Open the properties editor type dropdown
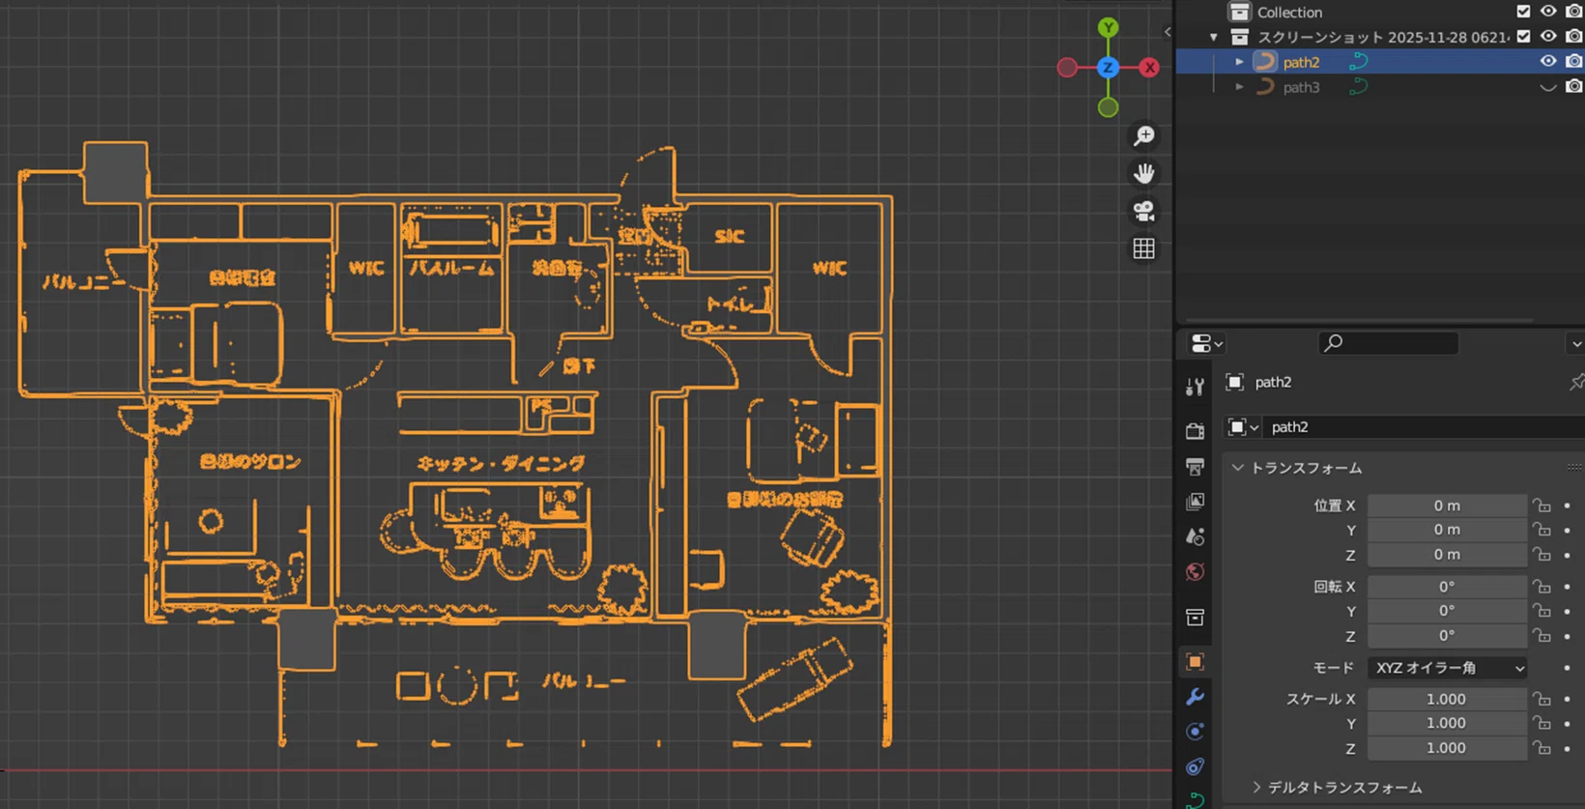The image size is (1585, 809). (x=1206, y=343)
